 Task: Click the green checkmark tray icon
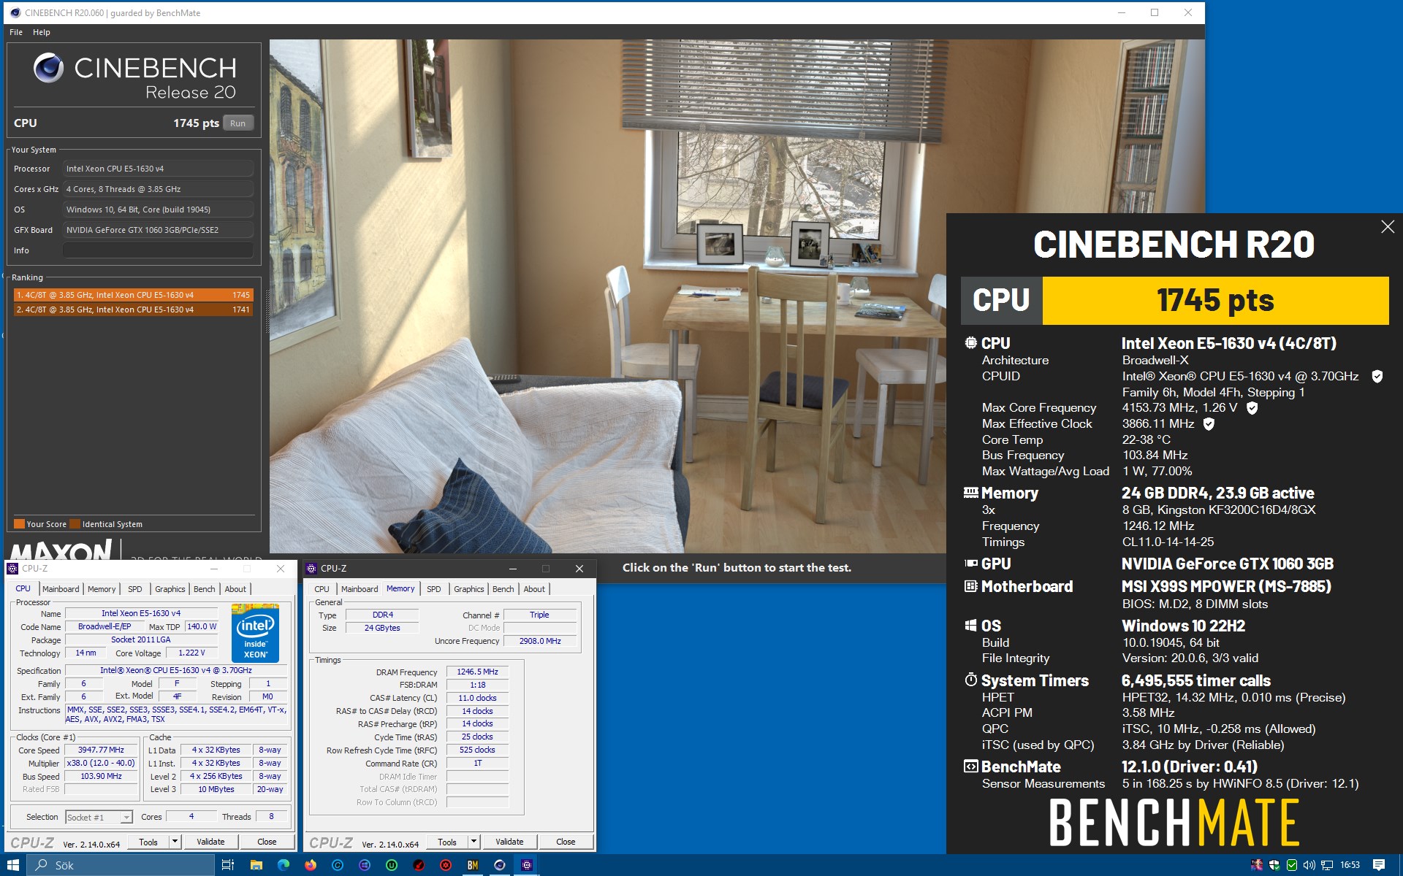[1292, 865]
